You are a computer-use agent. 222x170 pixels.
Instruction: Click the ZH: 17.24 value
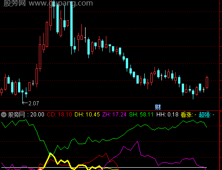[114, 115]
